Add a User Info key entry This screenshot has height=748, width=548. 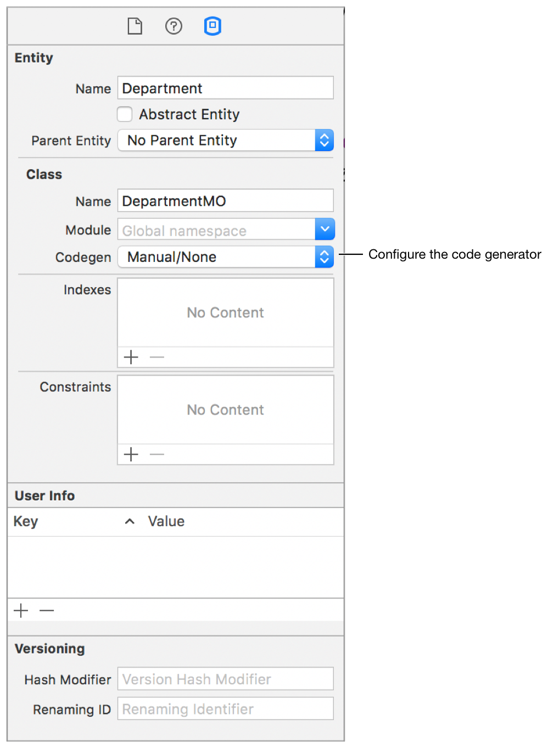pos(21,611)
